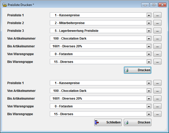Image resolution: width=169 pixels, height=133 pixels.
Task: Open browse button for lower Preisliste 1
Action: click(x=157, y=83)
